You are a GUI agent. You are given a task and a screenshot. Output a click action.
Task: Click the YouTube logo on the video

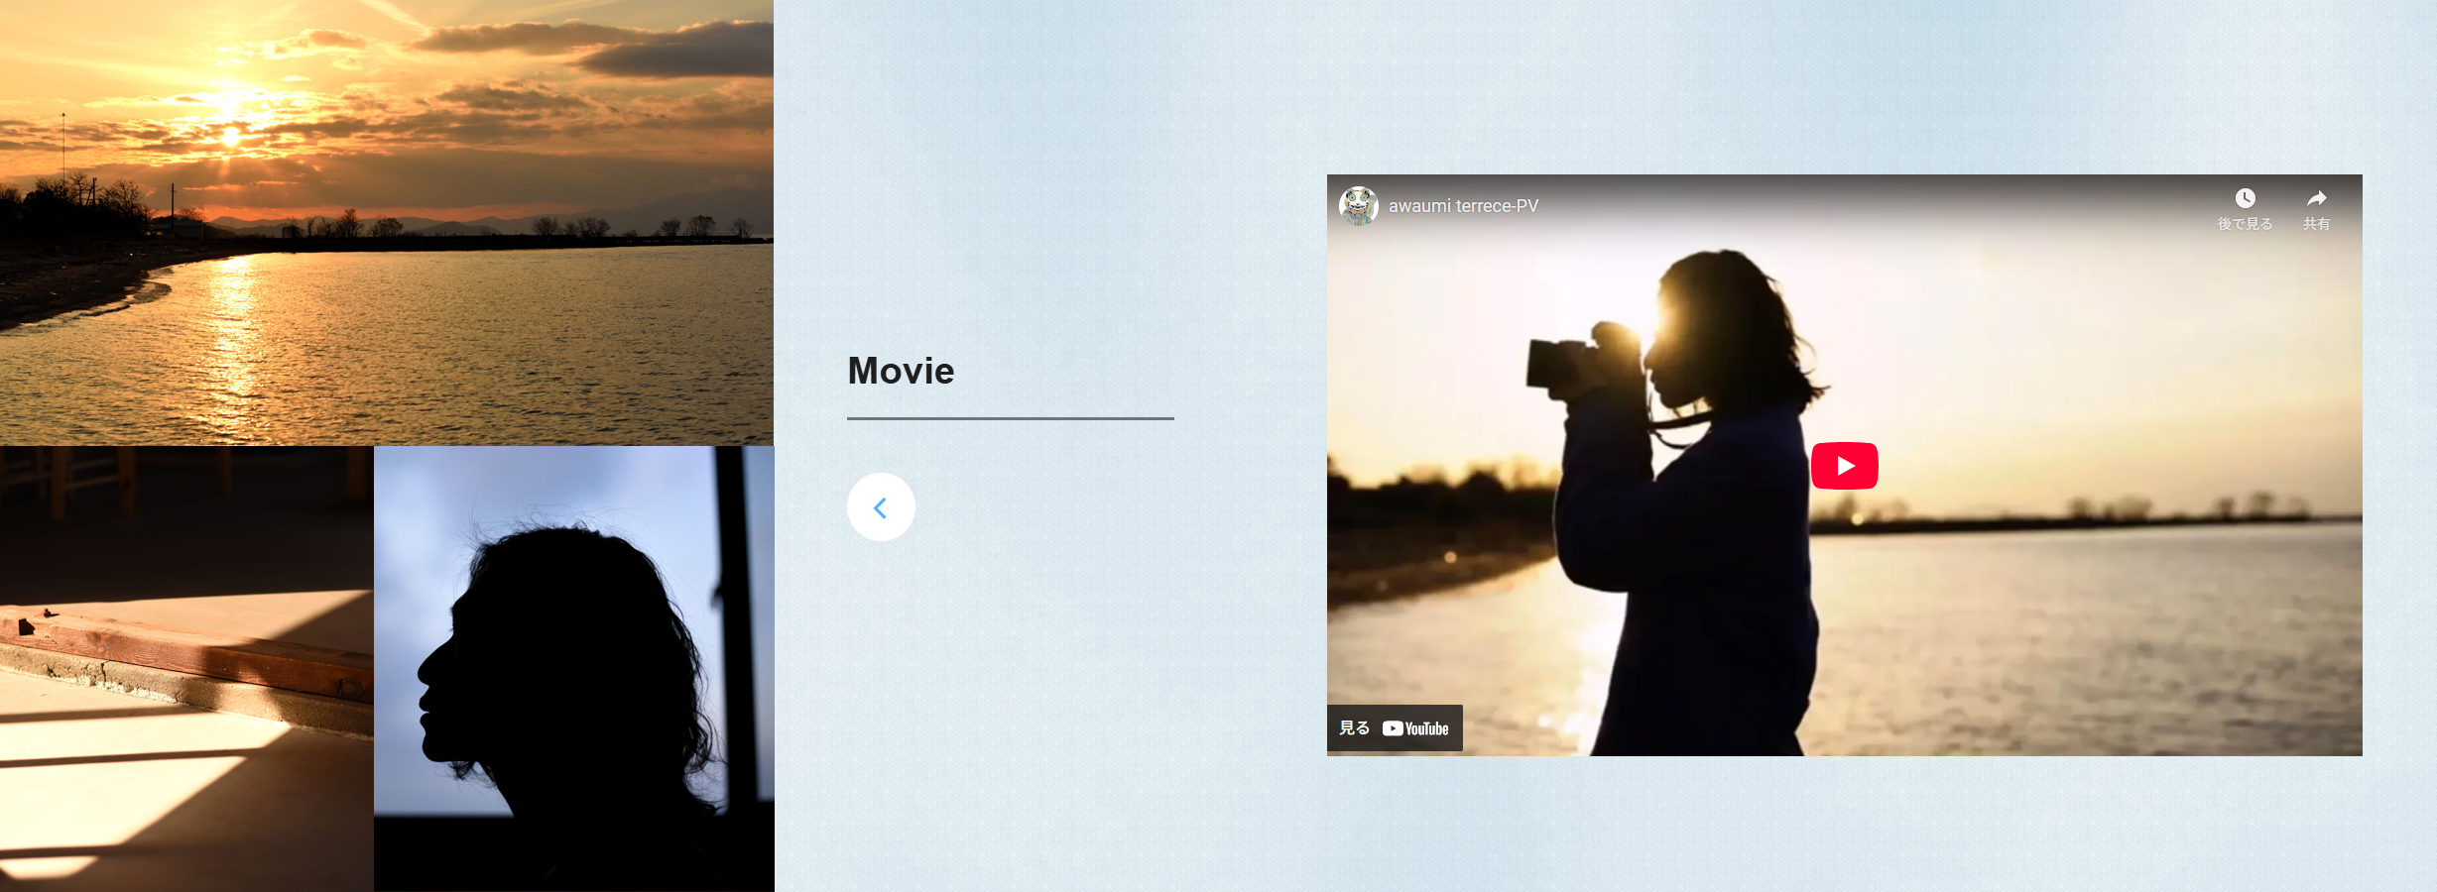[1415, 728]
